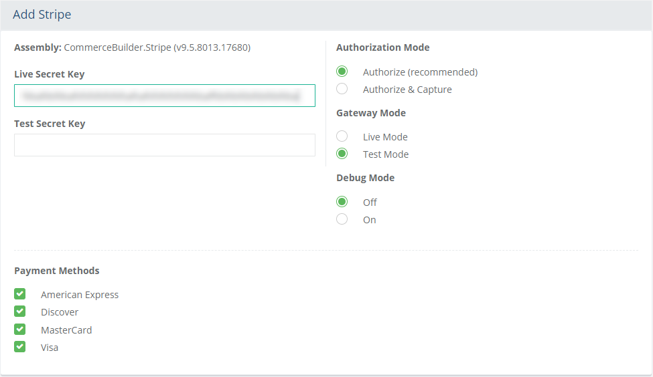Set Debug Mode to Off
Screen dimensions: 653x377
coord(342,202)
